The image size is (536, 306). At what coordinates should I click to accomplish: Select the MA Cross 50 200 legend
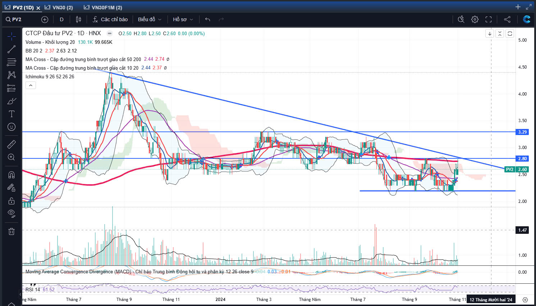tap(83, 59)
